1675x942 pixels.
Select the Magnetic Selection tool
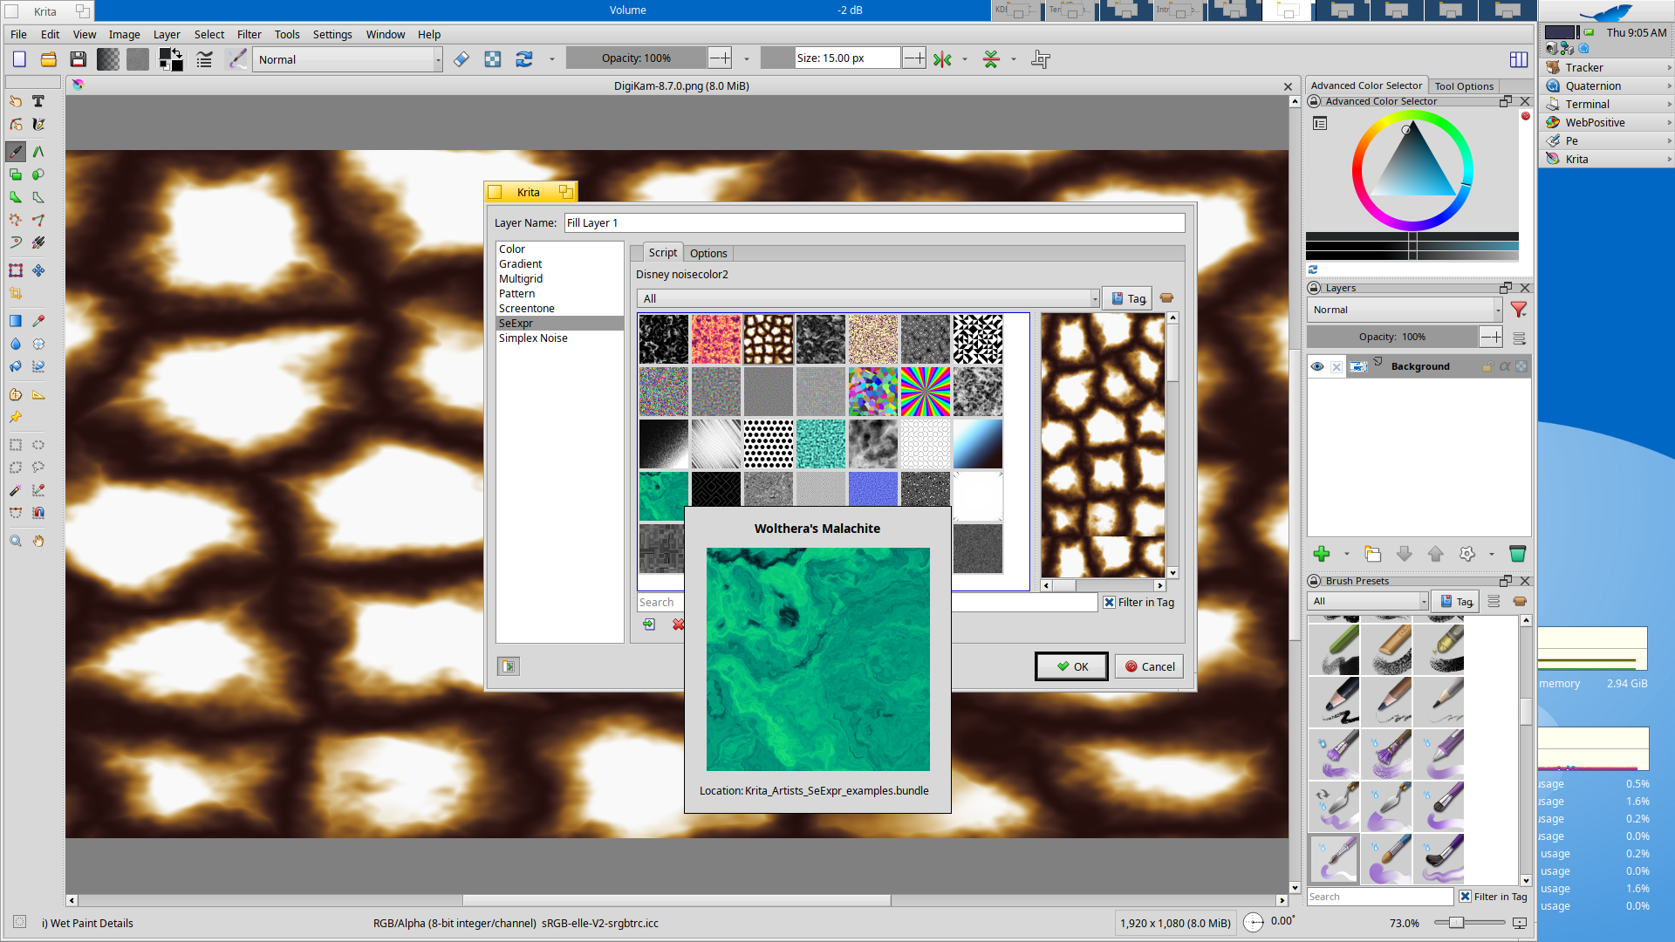[x=38, y=514]
